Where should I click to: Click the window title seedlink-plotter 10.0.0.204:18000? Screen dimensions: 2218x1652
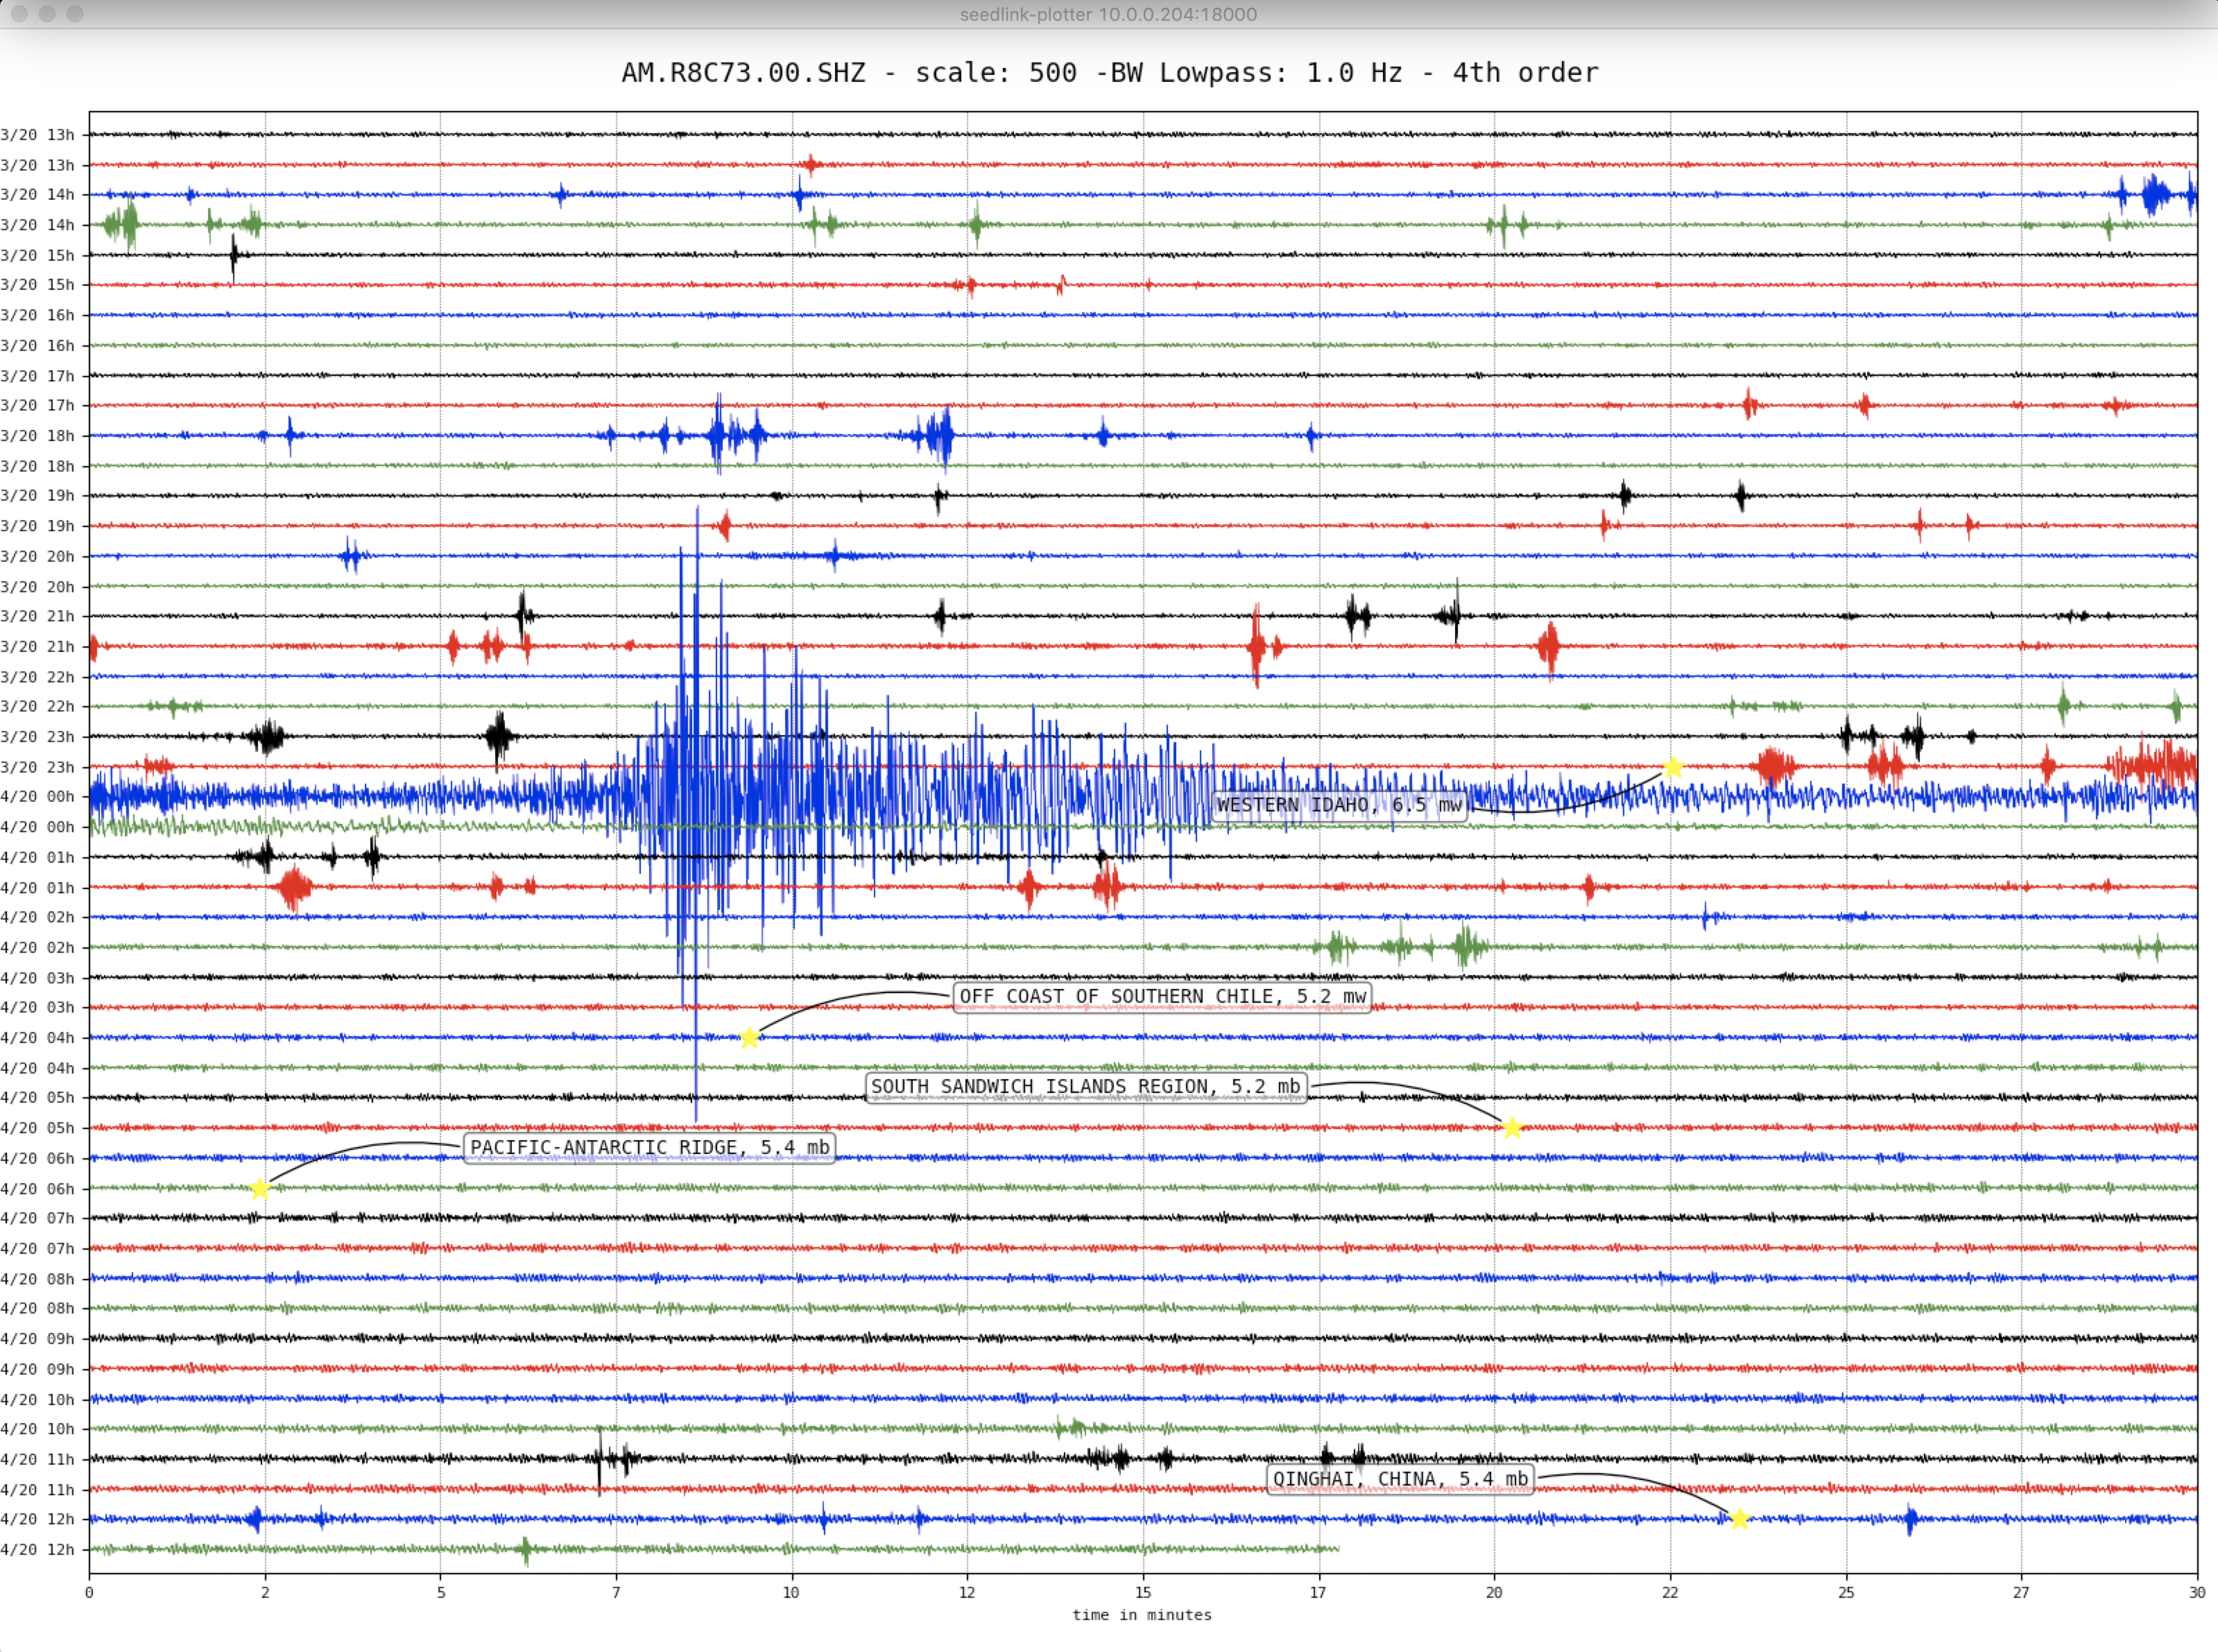click(1108, 14)
